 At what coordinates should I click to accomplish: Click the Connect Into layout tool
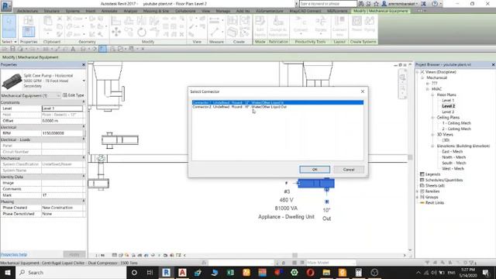point(339,26)
